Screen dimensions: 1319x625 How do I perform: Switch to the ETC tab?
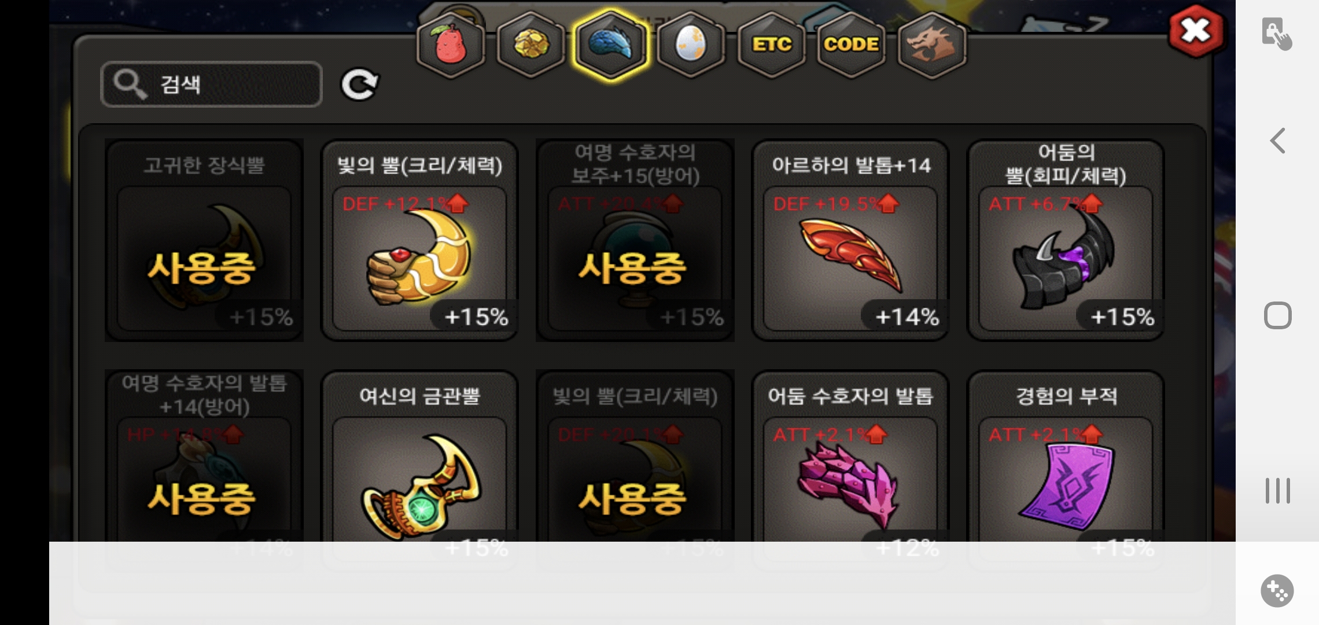click(x=771, y=45)
